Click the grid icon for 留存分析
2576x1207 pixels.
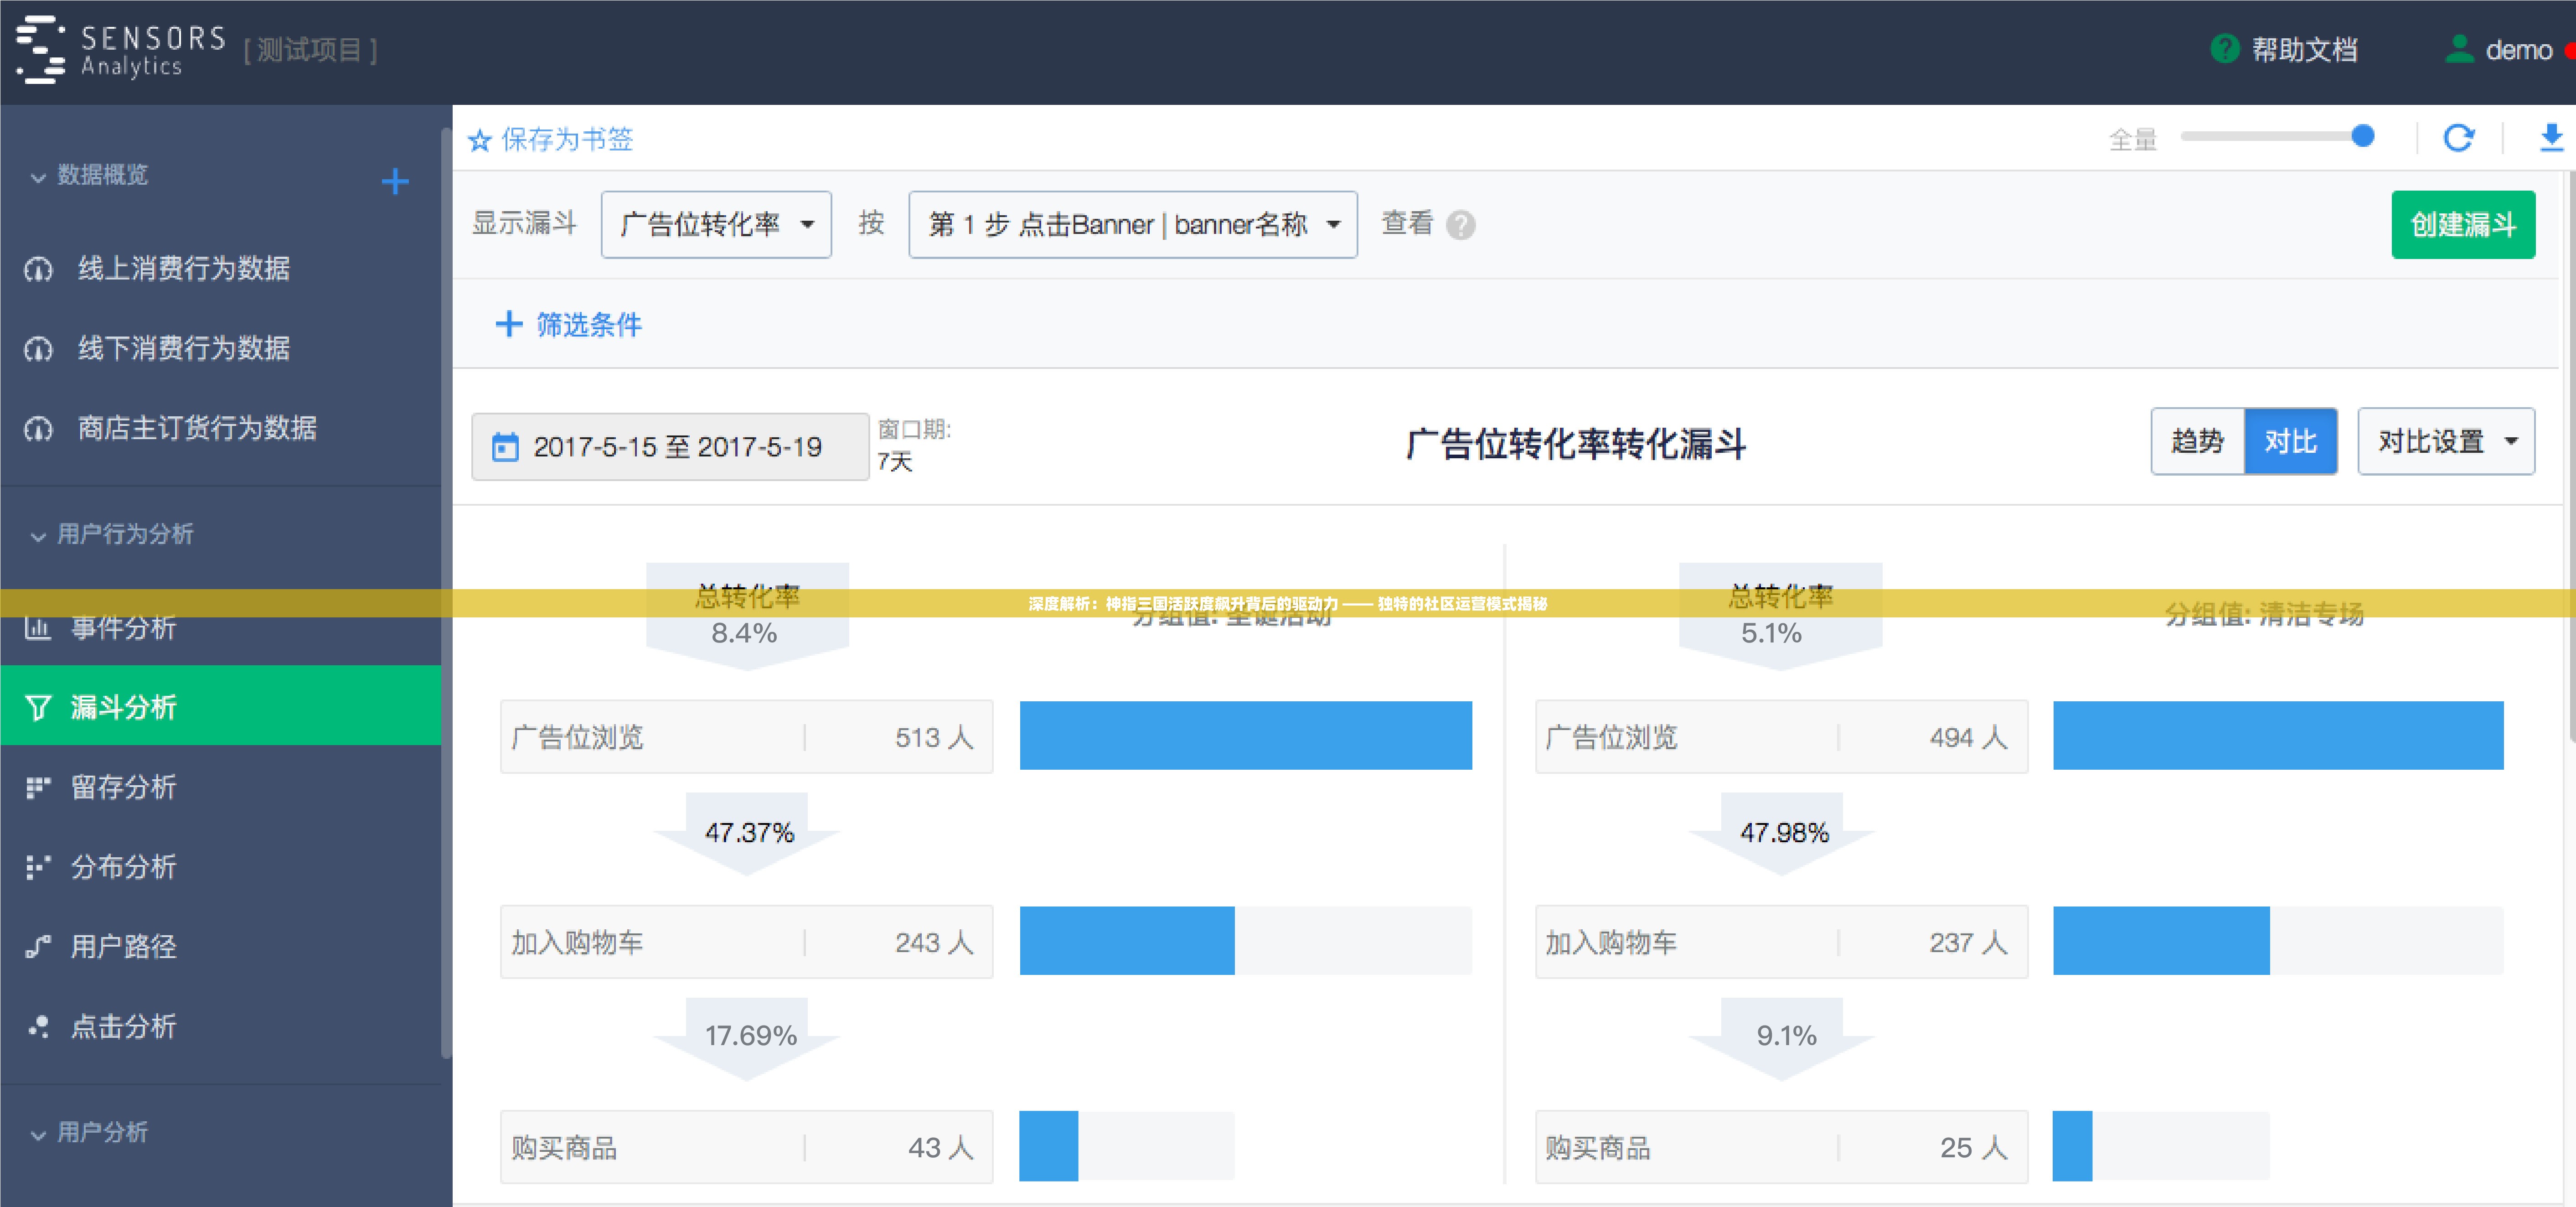38,787
